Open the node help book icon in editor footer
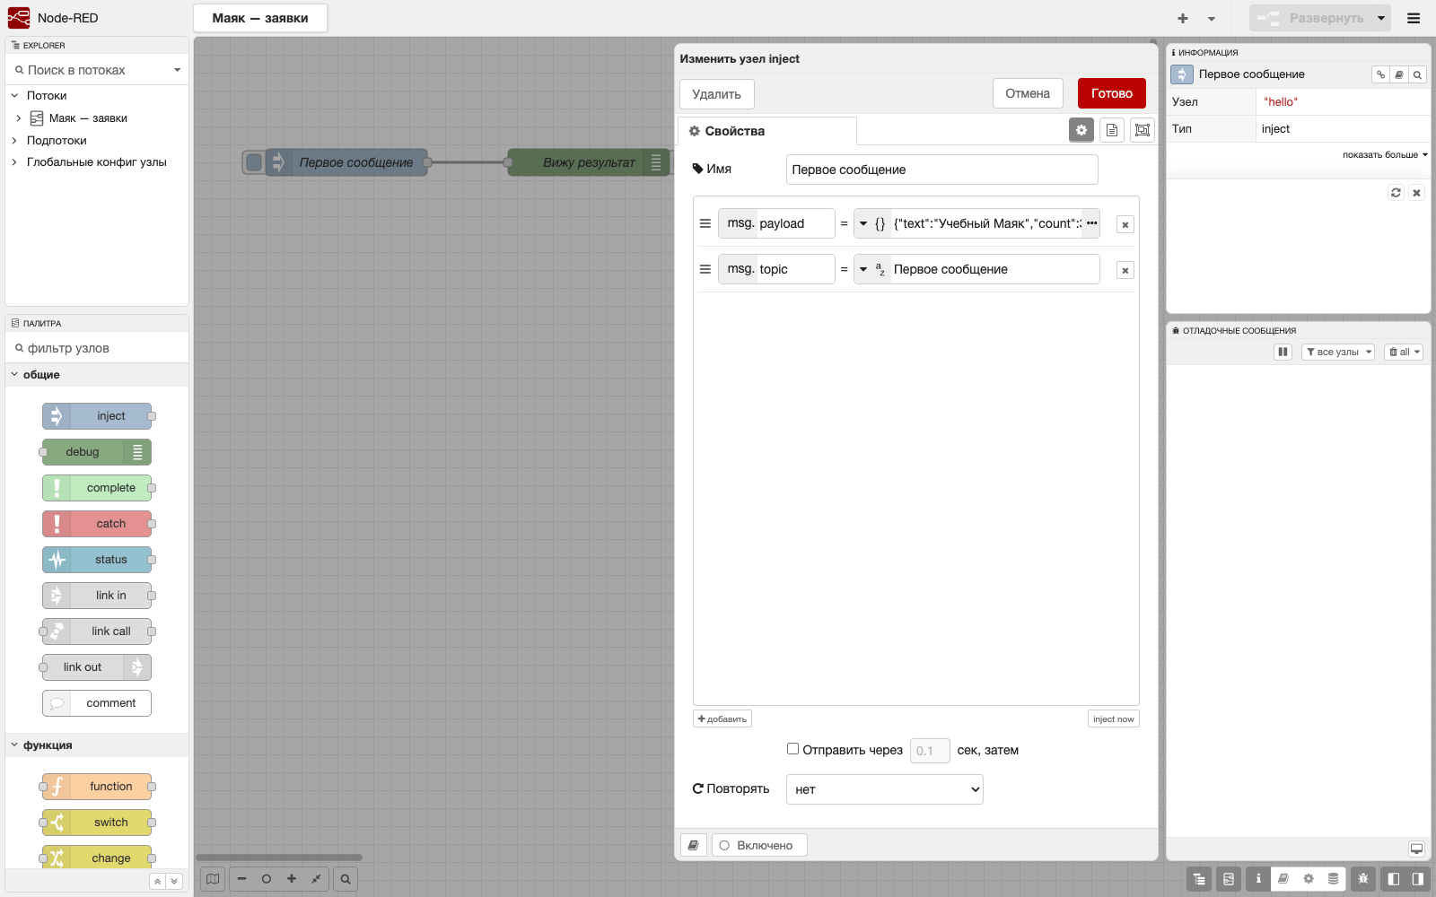 point(694,845)
